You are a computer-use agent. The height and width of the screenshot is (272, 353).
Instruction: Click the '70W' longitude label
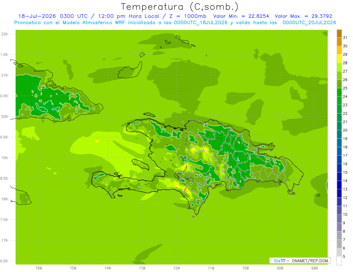246,268
